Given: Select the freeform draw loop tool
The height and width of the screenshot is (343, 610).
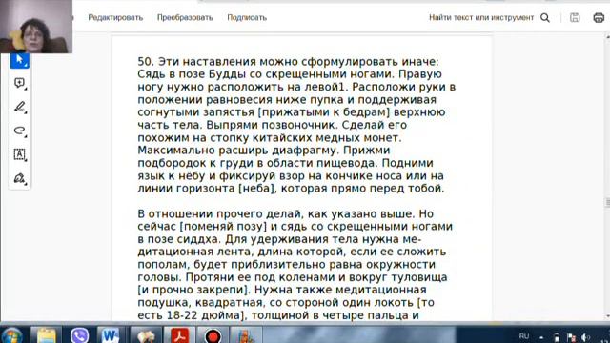Looking at the screenshot, I should point(19,131).
